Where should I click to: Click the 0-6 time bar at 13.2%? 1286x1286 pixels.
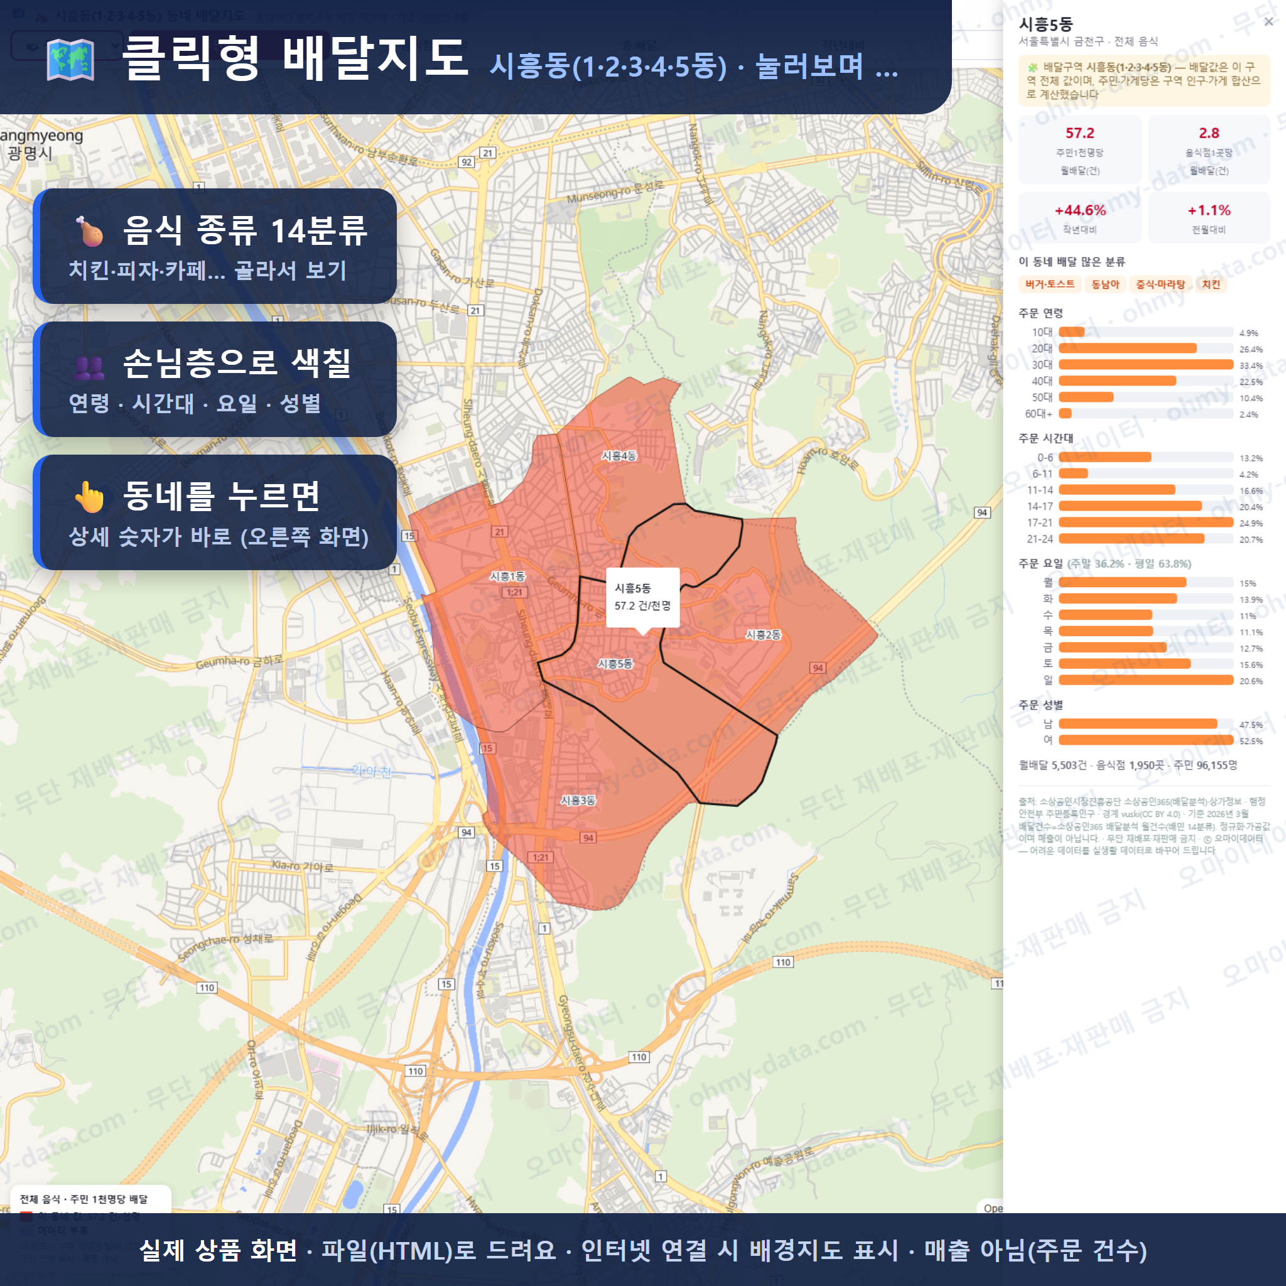(1105, 457)
